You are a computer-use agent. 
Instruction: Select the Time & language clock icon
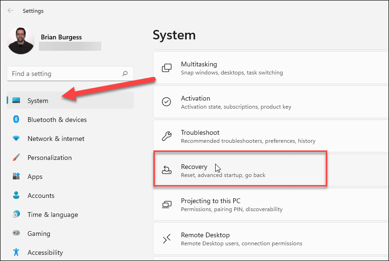pos(16,214)
